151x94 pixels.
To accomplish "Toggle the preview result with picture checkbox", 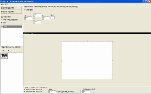I will pos(25,89).
